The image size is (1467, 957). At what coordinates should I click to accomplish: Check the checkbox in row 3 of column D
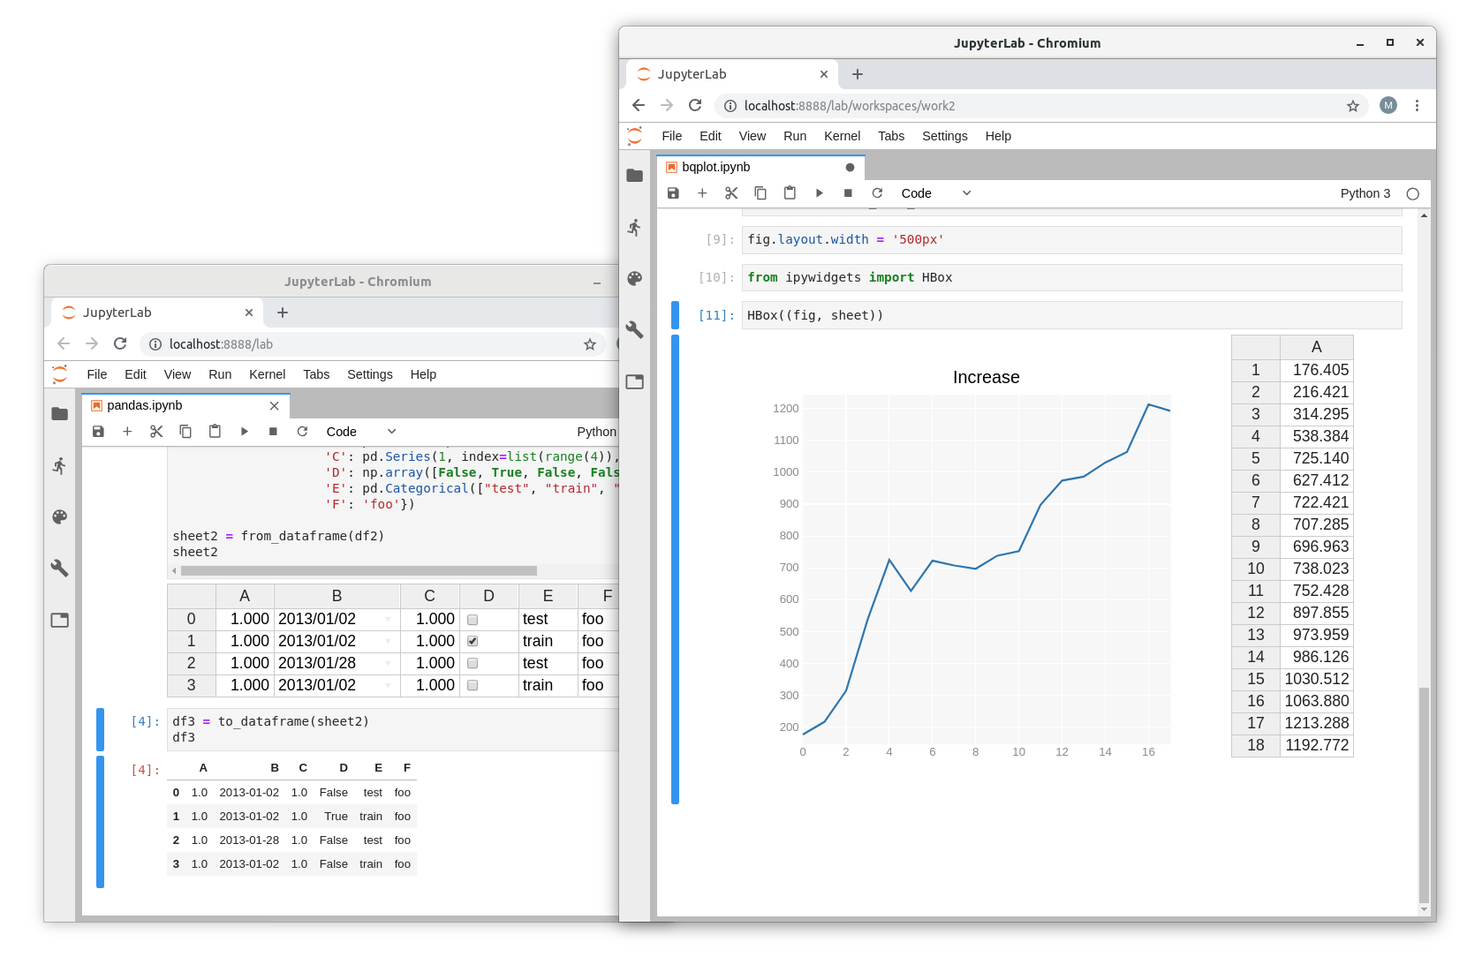[x=473, y=685]
